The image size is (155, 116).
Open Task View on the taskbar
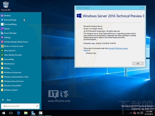pyautogui.click(x=11, y=113)
